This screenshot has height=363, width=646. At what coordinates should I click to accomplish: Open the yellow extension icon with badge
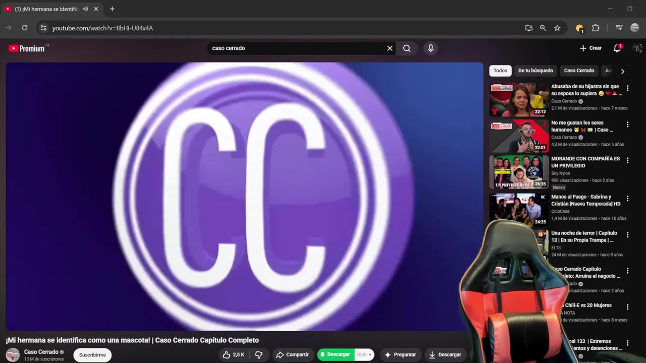(579, 28)
